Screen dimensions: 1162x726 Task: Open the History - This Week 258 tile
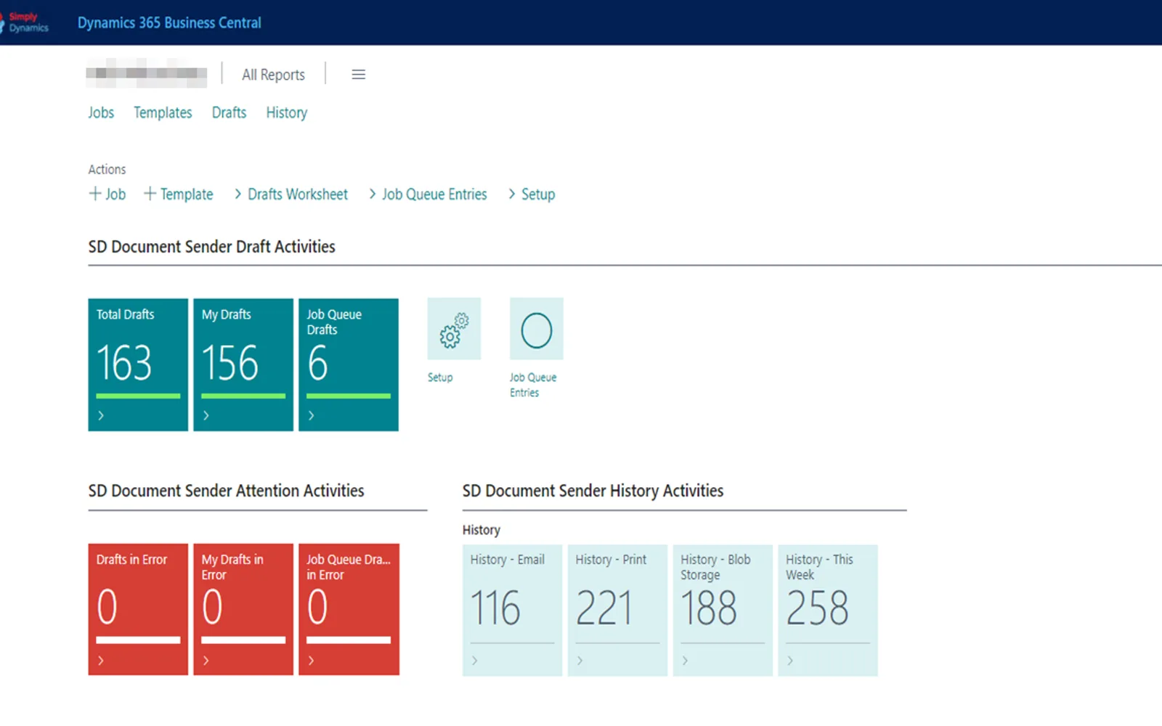[x=828, y=611]
